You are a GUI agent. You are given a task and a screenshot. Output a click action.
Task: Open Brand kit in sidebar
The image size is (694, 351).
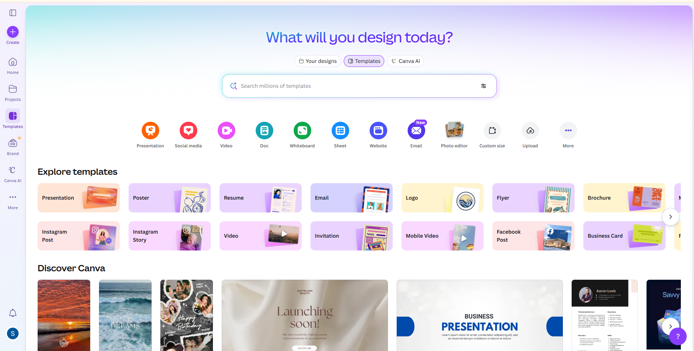(13, 146)
